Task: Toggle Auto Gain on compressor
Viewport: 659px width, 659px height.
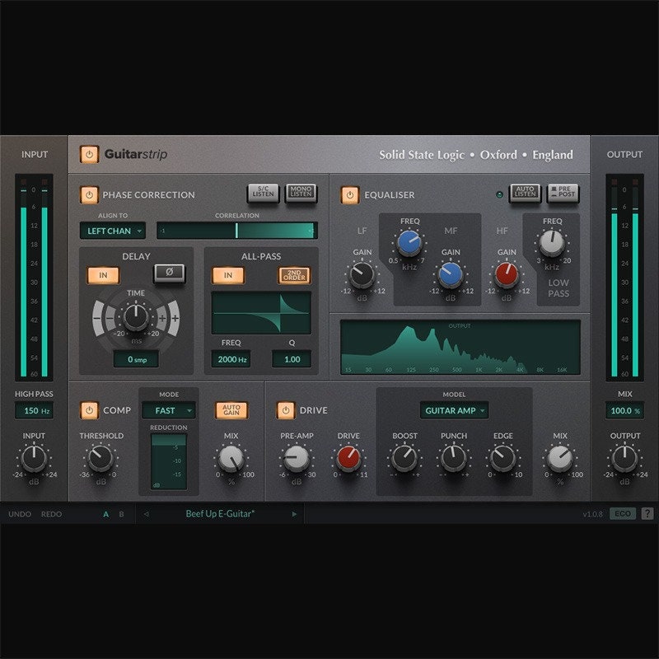Action: click(231, 410)
